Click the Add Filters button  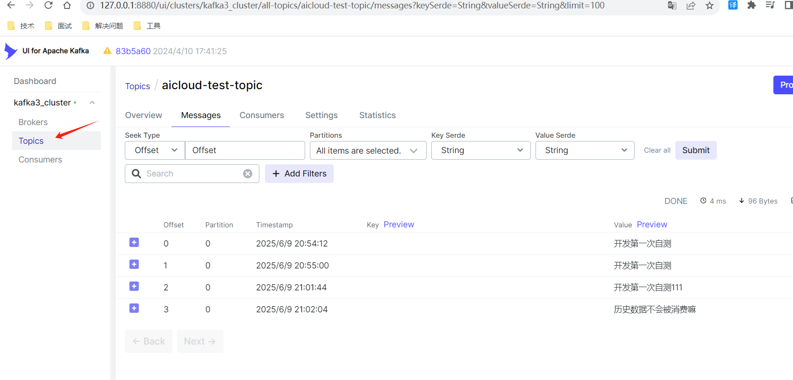tap(299, 174)
